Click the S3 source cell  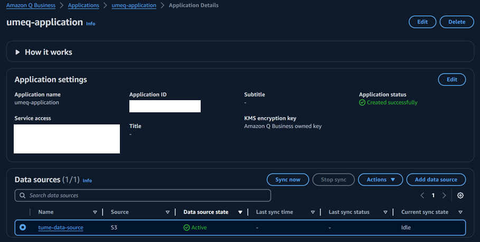(x=114, y=228)
